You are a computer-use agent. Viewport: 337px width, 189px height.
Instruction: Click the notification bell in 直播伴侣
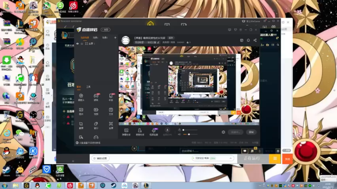248,40
